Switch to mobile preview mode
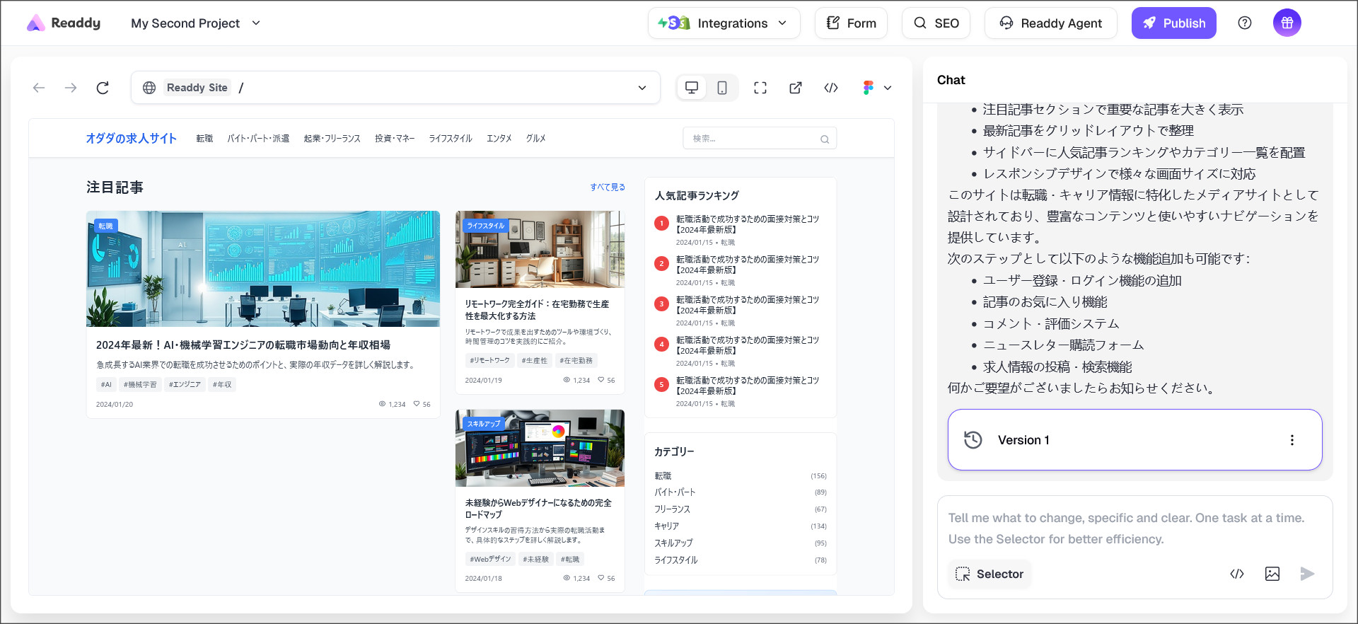Screen dimensions: 1358x624 point(722,88)
